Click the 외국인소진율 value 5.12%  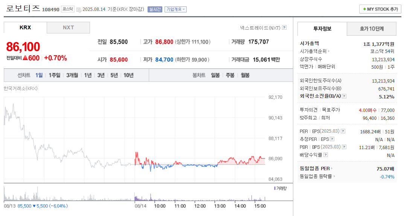(x=386, y=97)
